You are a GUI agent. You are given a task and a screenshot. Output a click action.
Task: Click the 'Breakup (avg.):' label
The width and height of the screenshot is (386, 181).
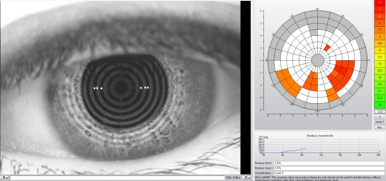point(263,168)
